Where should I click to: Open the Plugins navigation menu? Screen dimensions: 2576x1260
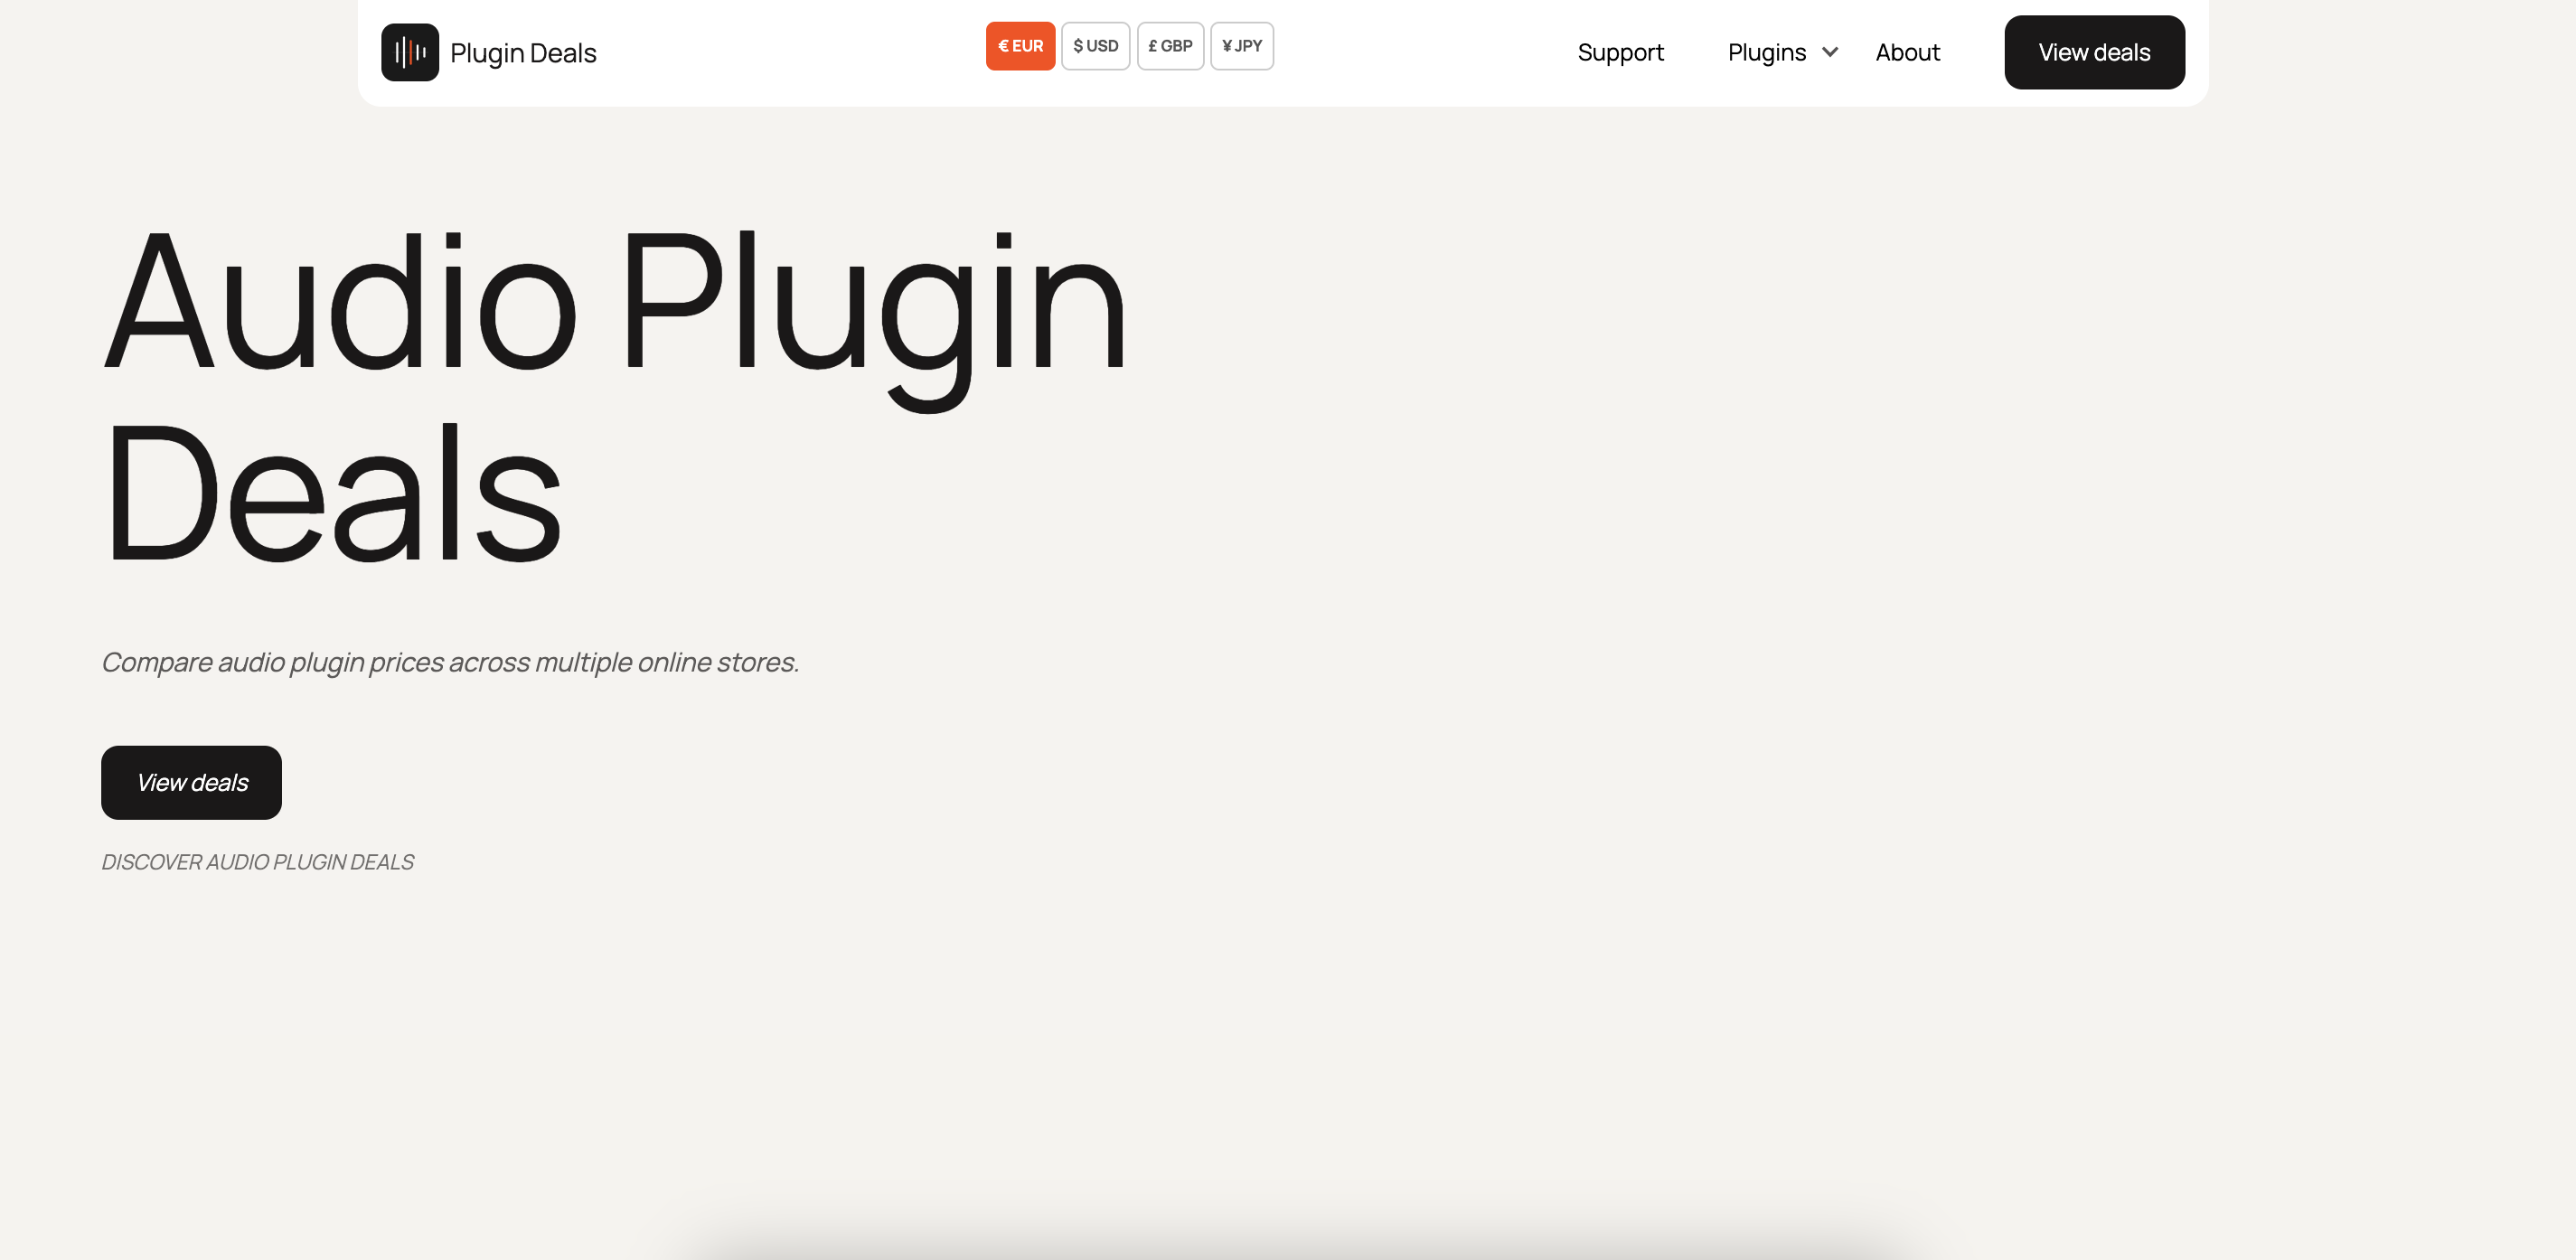(x=1767, y=52)
